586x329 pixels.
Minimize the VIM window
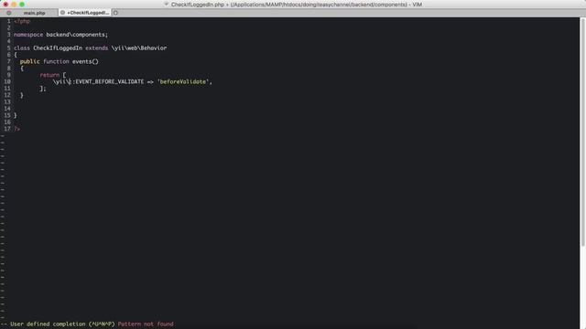point(14,4)
